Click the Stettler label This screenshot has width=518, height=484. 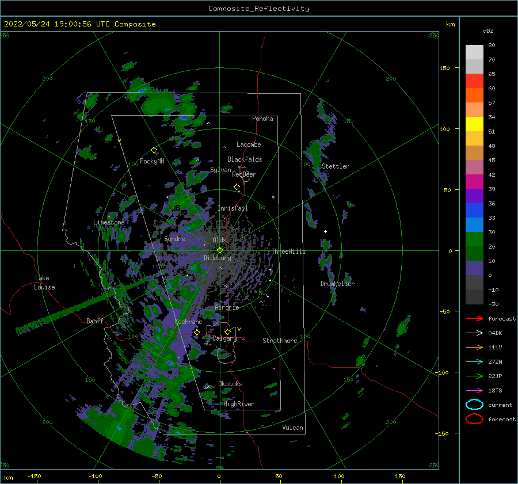(336, 166)
